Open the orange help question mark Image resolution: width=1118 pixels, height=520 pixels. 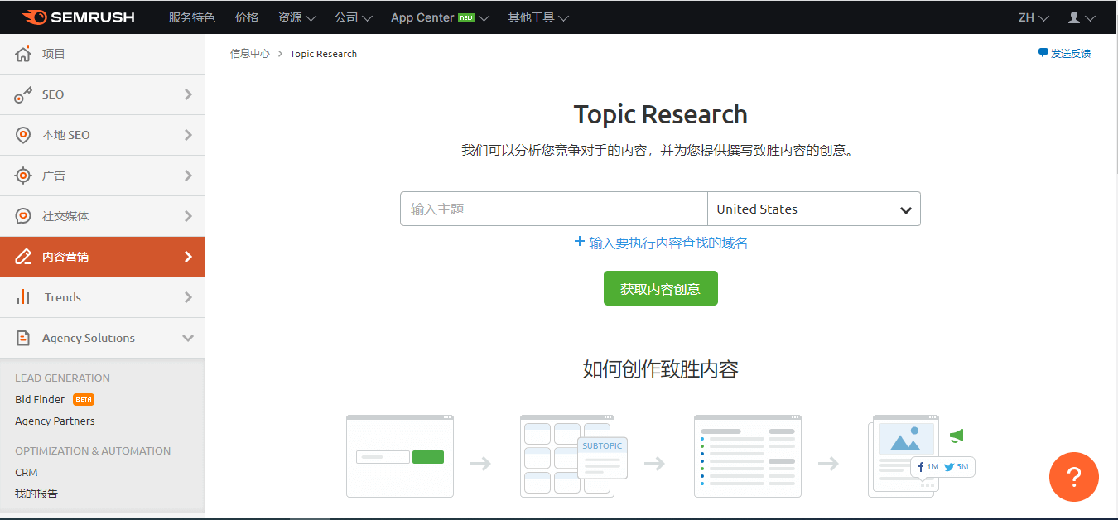click(x=1074, y=477)
